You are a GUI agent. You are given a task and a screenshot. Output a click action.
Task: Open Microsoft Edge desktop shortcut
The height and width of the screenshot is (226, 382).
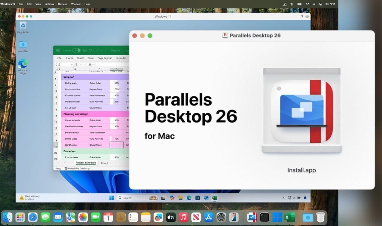click(x=23, y=66)
